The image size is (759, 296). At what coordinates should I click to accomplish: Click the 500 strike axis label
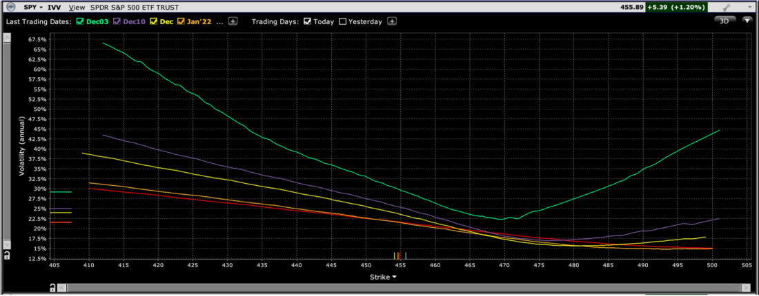pyautogui.click(x=712, y=266)
